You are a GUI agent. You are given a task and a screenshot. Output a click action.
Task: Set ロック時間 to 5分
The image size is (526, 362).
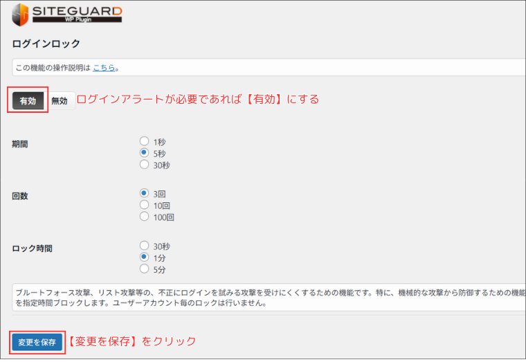pyautogui.click(x=144, y=269)
